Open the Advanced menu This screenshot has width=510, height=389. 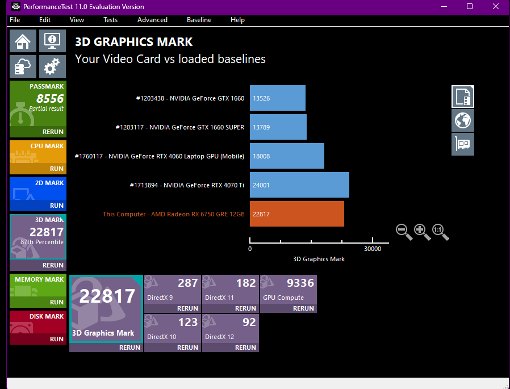pos(152,20)
